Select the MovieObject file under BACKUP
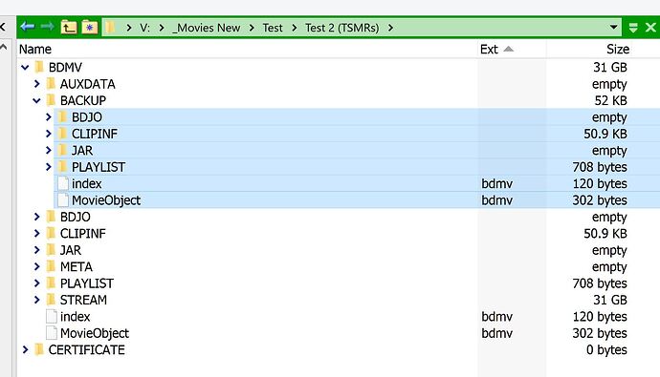Screen dimensions: 660x377 point(357,200)
